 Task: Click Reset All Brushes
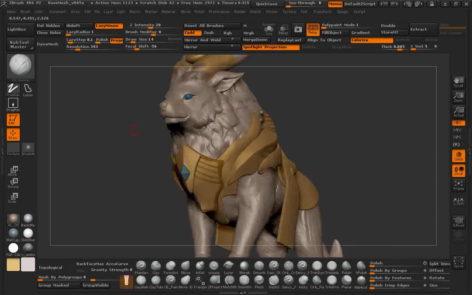(212, 26)
